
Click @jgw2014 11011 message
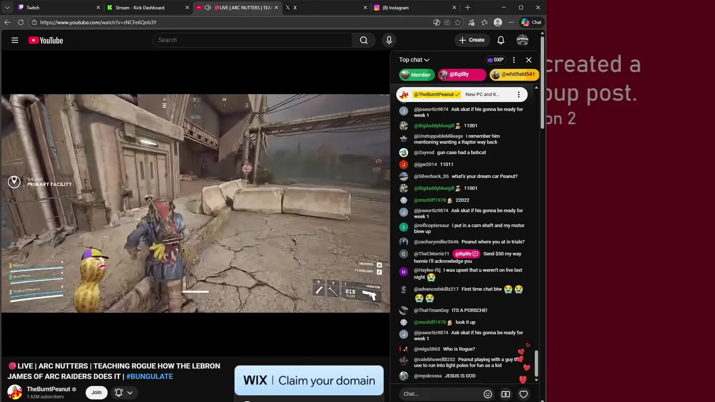coord(427,165)
